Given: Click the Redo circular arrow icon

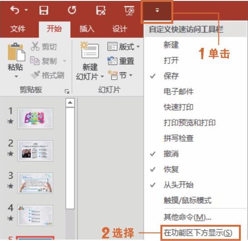Looking at the screenshot, I should [72, 10].
